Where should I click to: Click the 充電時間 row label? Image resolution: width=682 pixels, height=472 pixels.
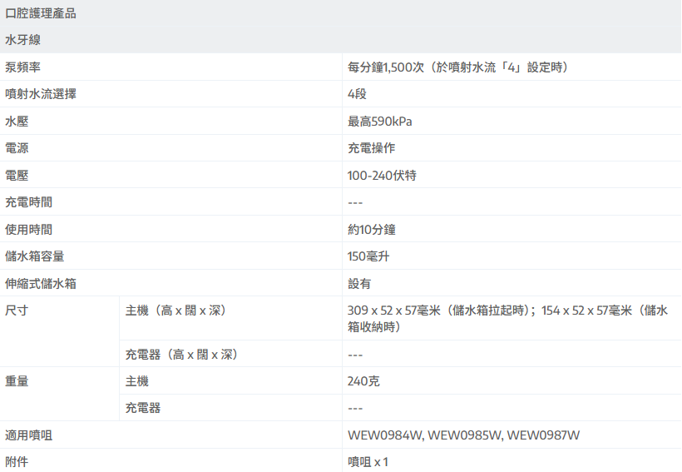29,202
